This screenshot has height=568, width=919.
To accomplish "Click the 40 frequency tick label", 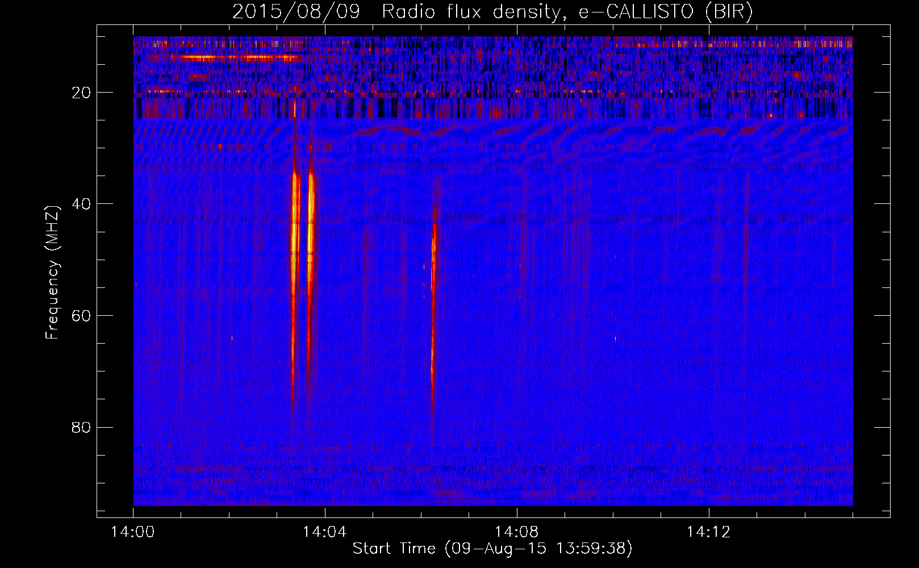I will tap(82, 204).
